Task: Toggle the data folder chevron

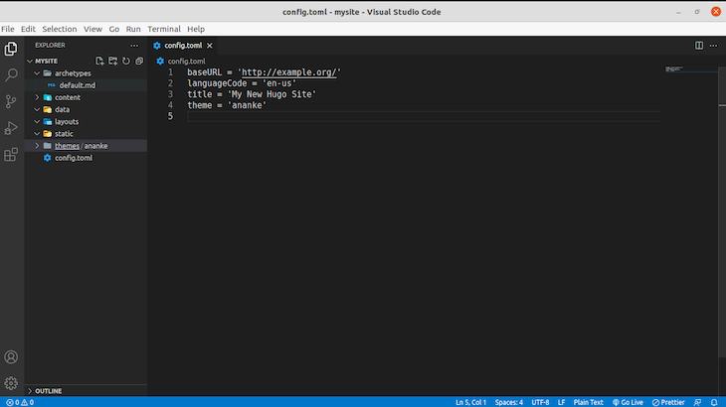Action: [x=37, y=109]
